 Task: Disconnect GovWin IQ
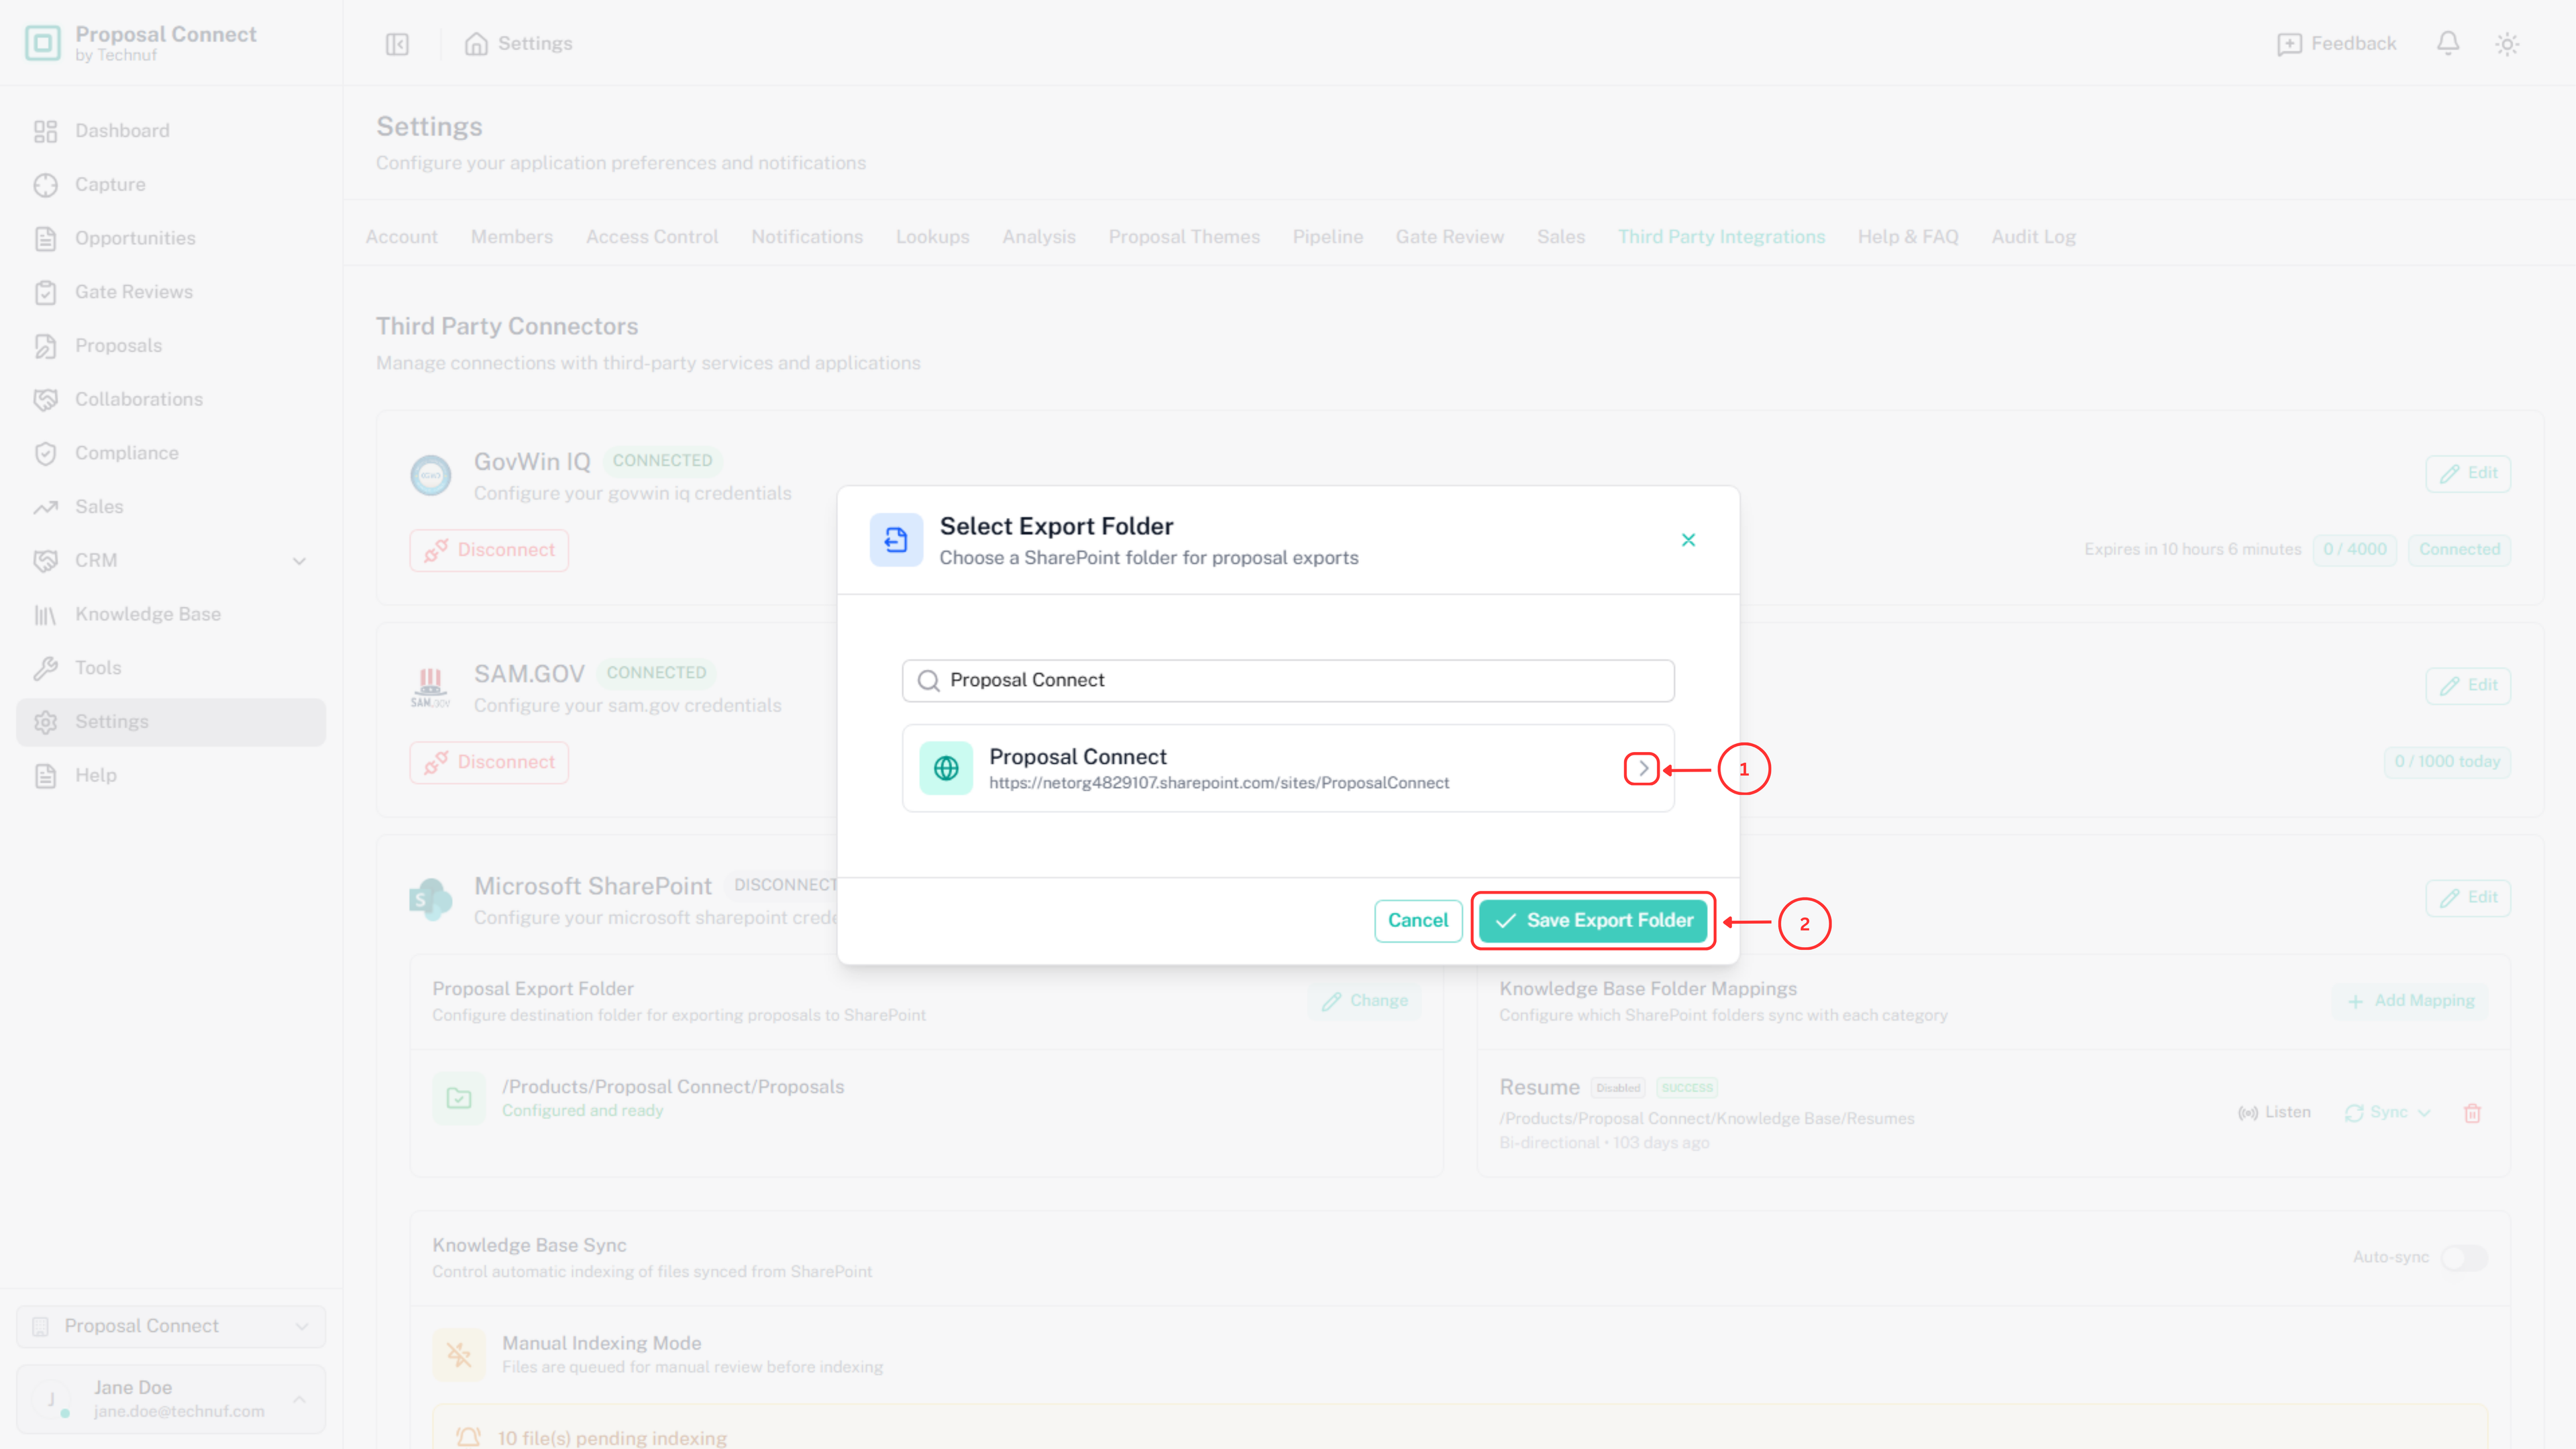click(489, 551)
